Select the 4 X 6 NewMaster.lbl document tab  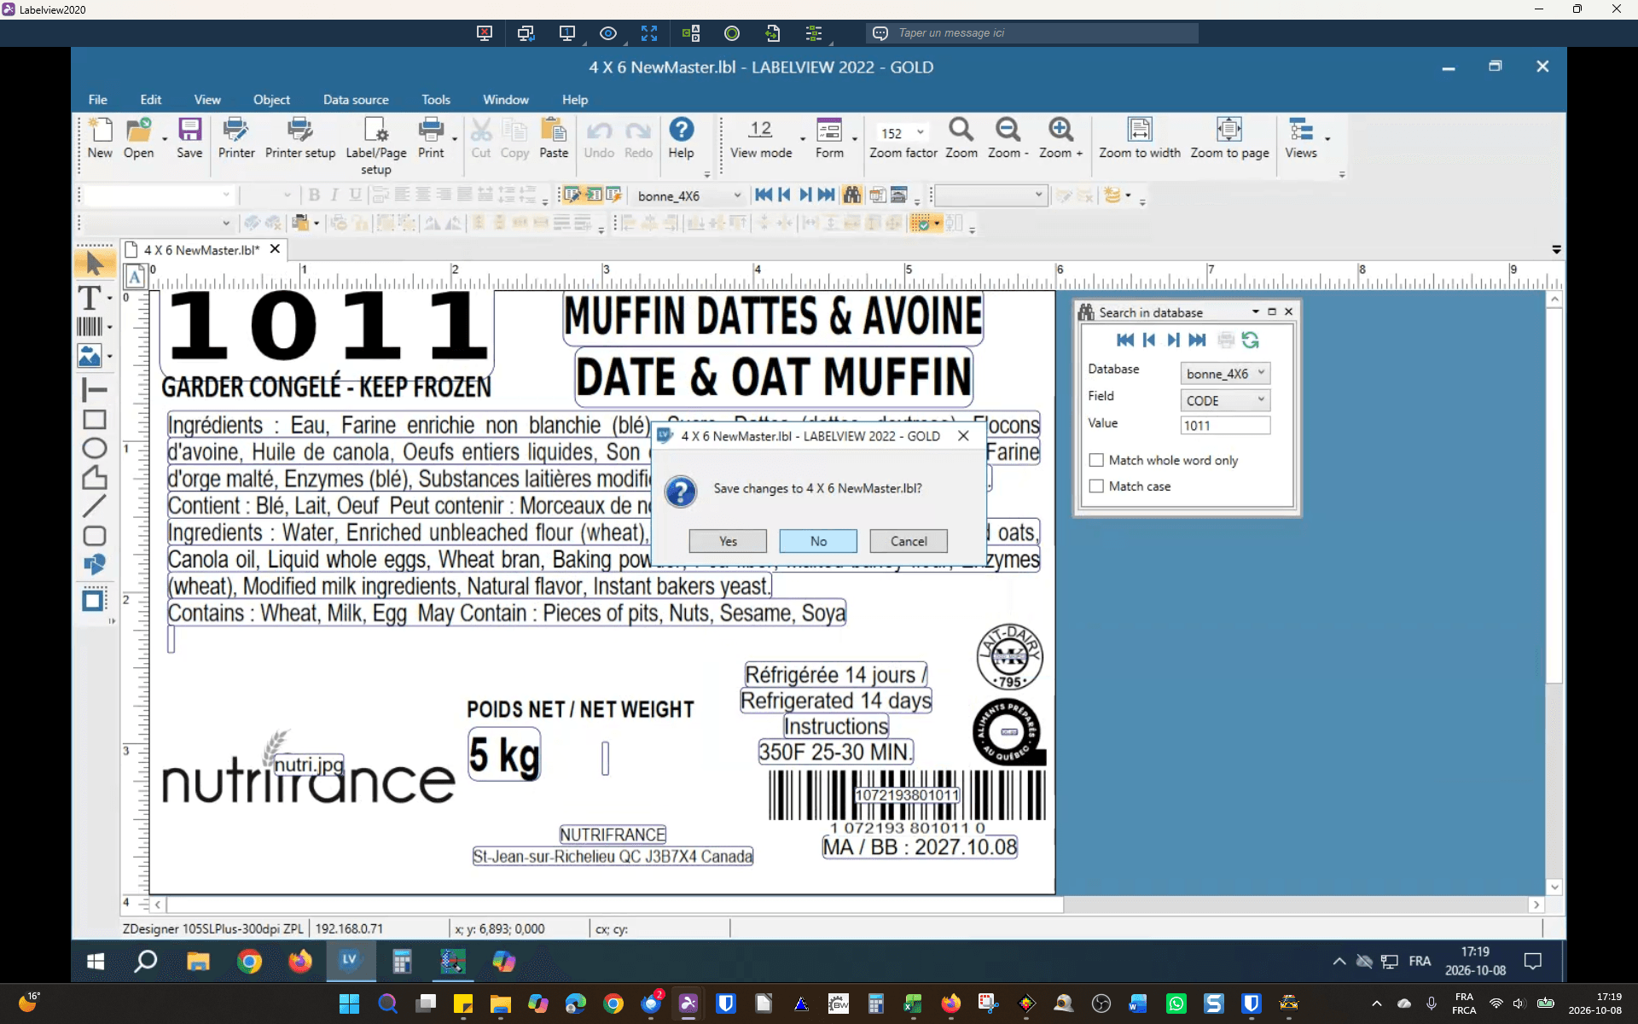click(x=201, y=250)
